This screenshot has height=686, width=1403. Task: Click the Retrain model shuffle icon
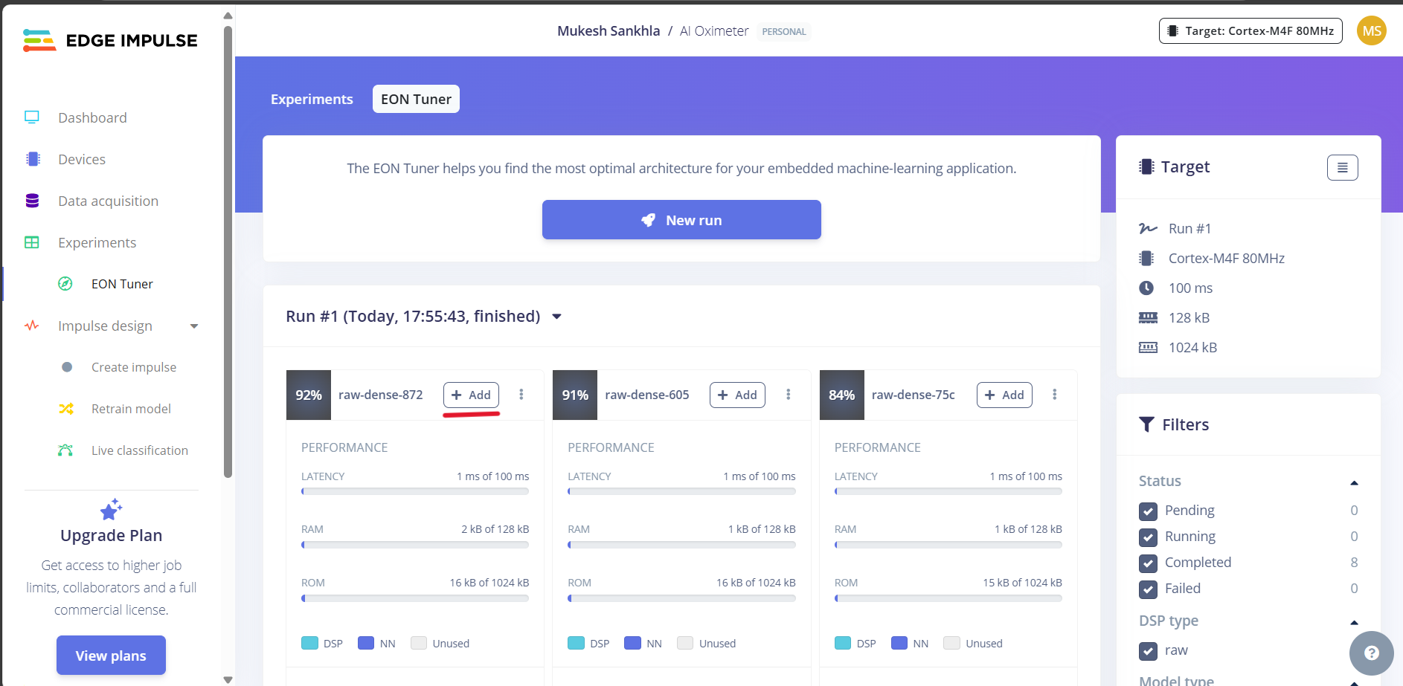(x=66, y=409)
